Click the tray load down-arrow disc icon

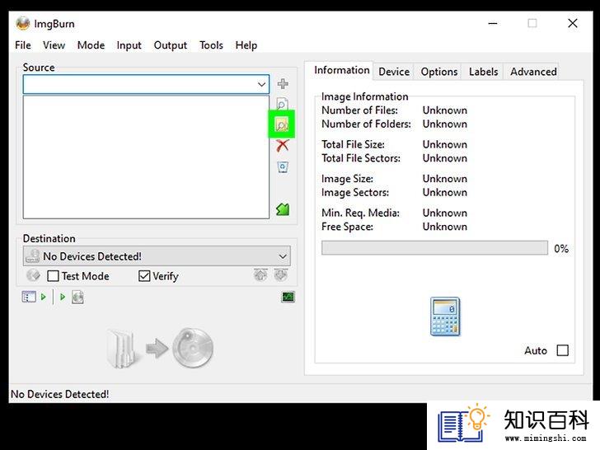tap(281, 274)
